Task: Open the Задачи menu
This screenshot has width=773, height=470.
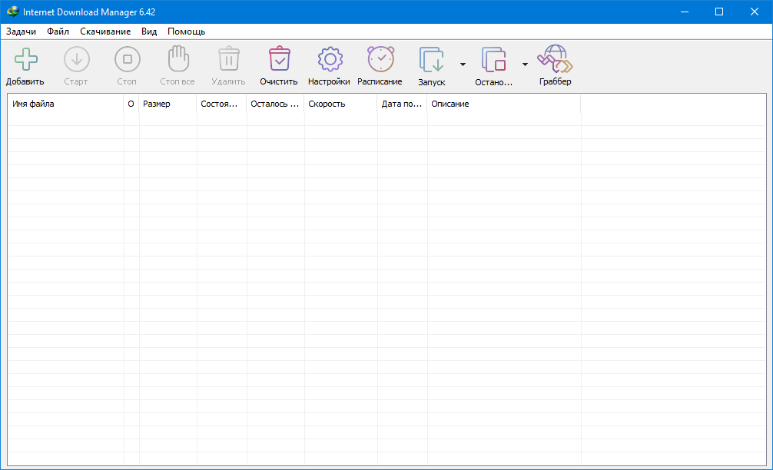Action: pyautogui.click(x=21, y=31)
